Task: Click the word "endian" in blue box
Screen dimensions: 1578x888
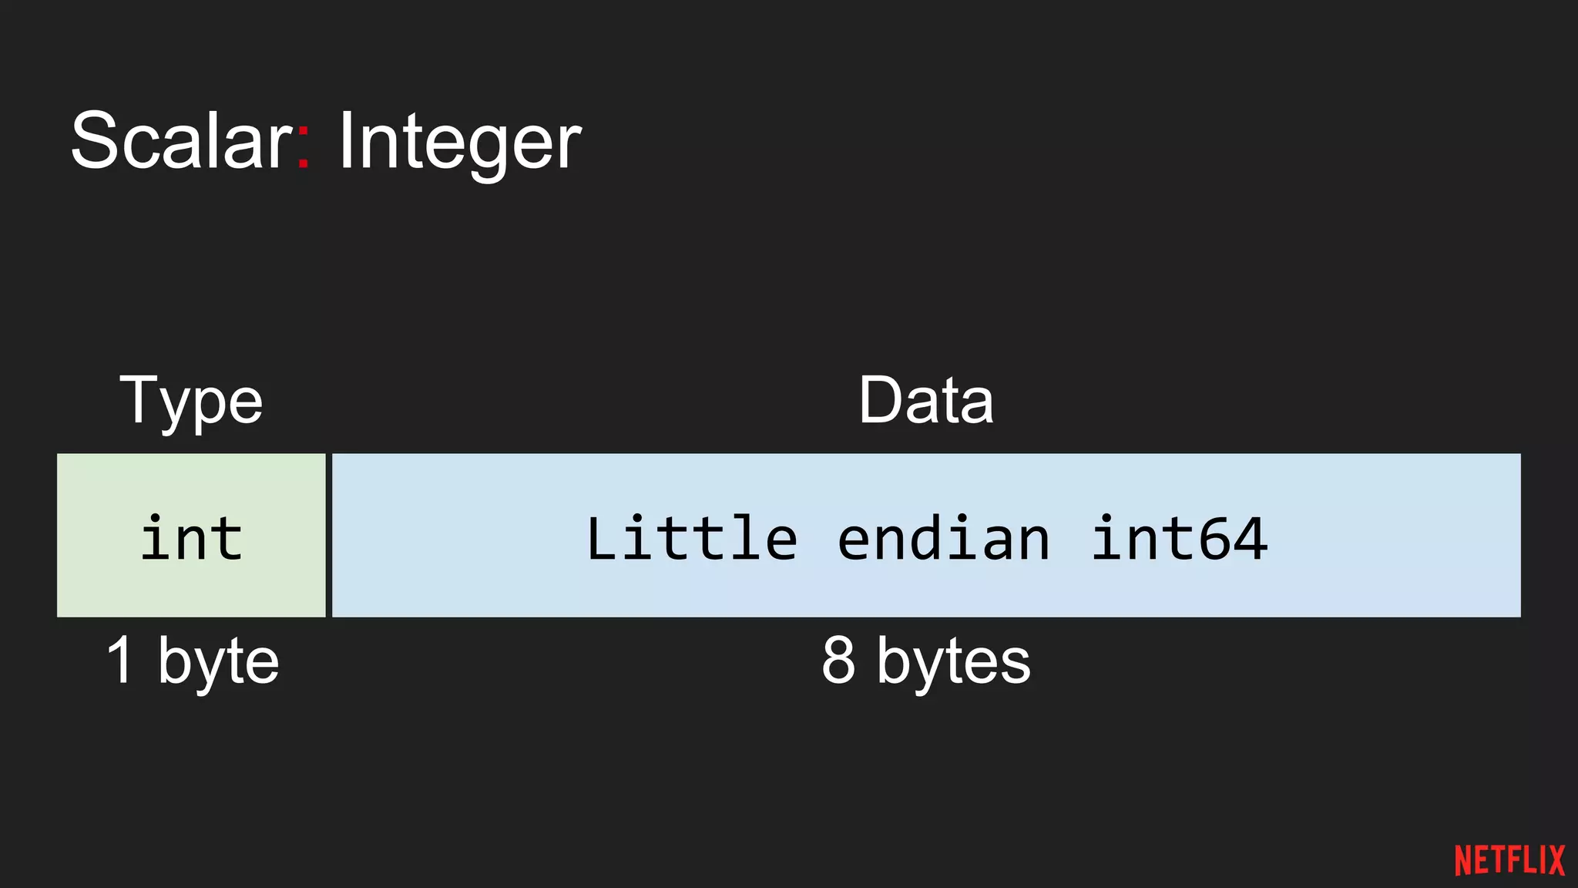Action: click(x=943, y=537)
